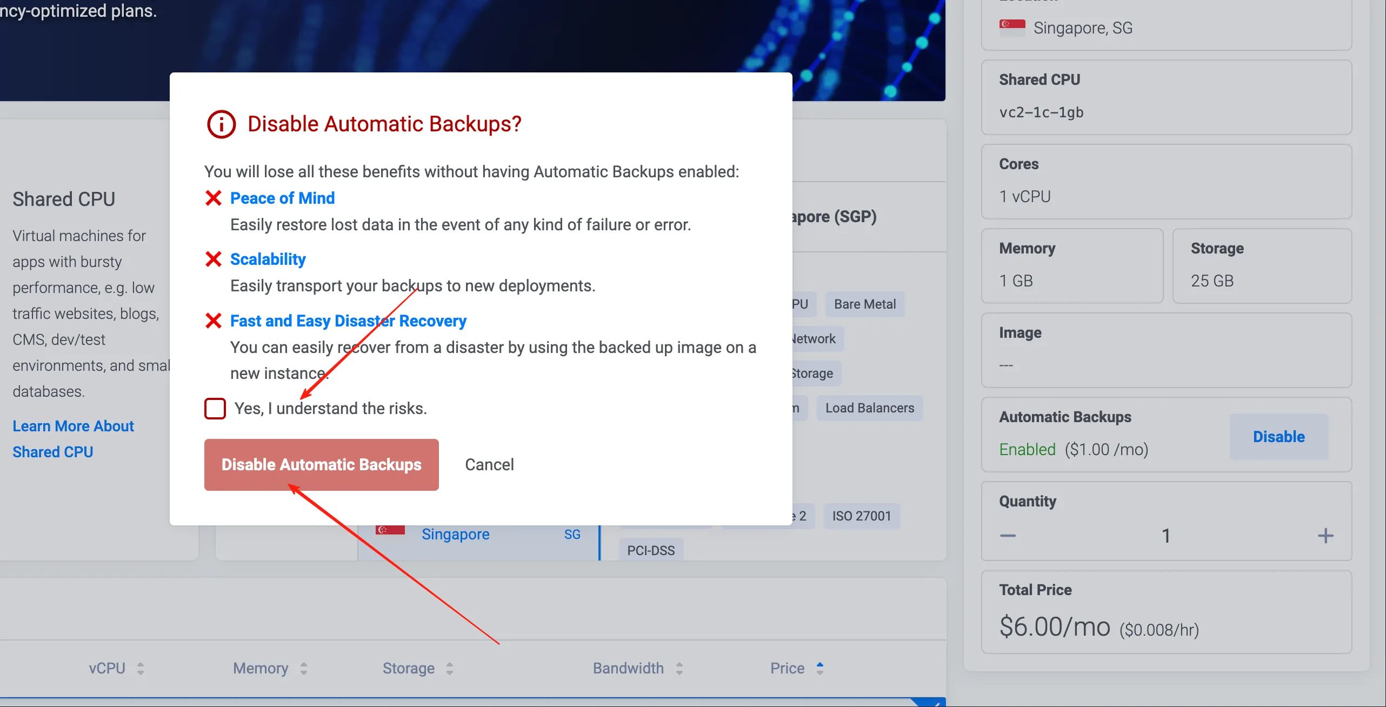Click Disable Automatic Backups red button

point(321,464)
